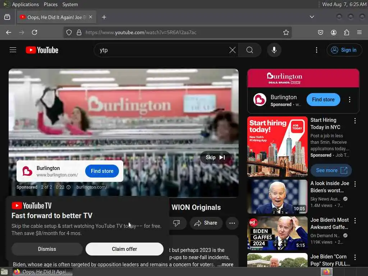This screenshot has height=276, width=368.
Task: Open options for Start Hiring Today ad
Action: 355,121
